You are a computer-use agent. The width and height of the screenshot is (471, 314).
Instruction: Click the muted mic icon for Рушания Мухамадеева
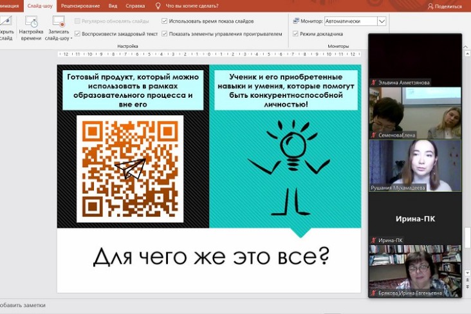373,188
